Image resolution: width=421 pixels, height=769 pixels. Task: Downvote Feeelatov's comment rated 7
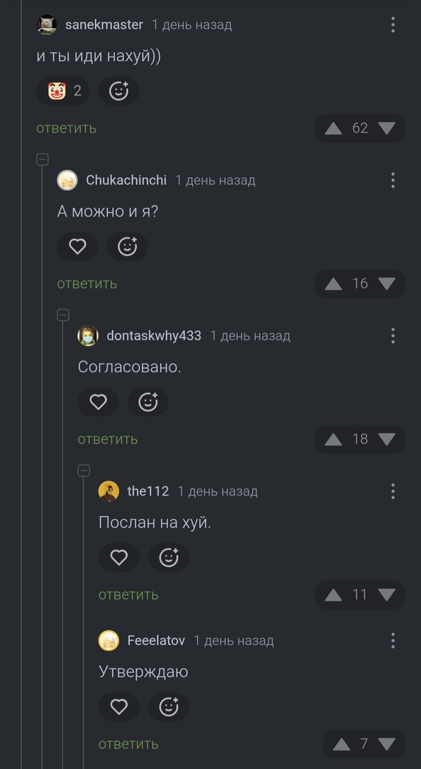[x=387, y=744]
